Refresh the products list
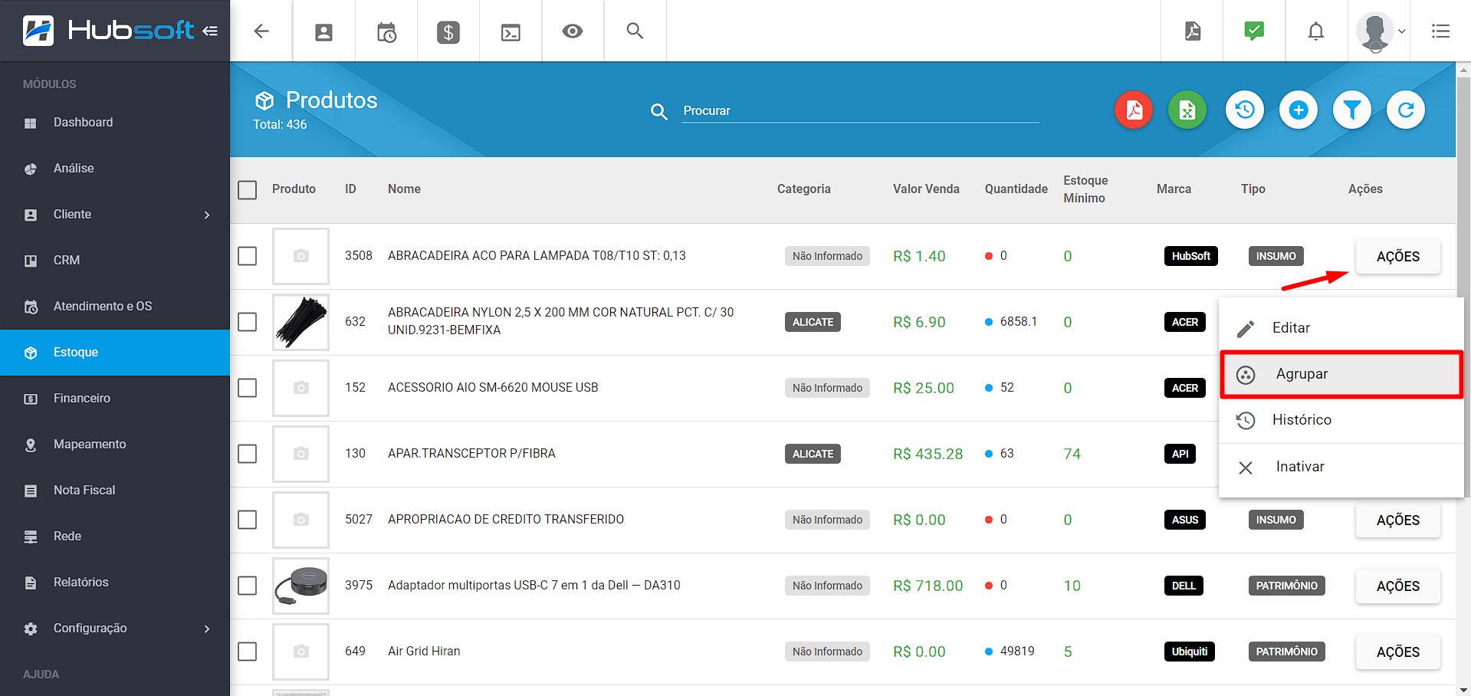The image size is (1471, 696). pos(1406,110)
